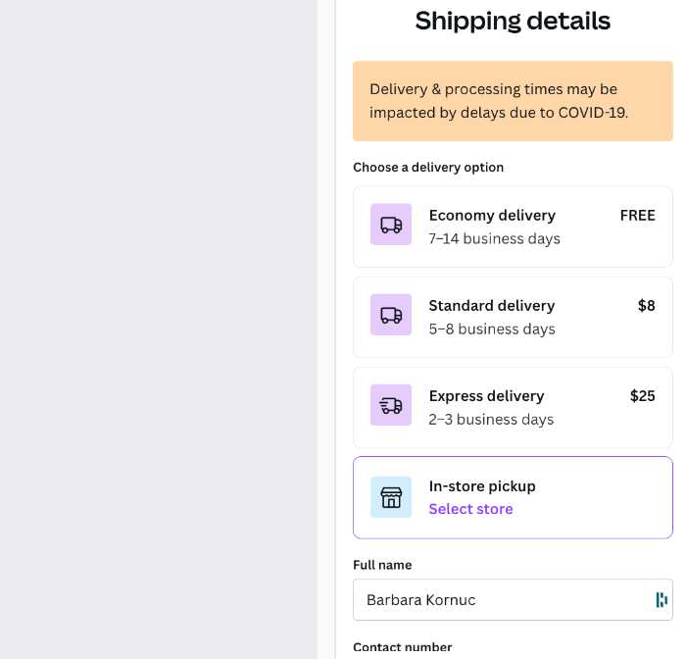Select the Economy delivery option title
The width and height of the screenshot is (686, 659).
pos(492,216)
